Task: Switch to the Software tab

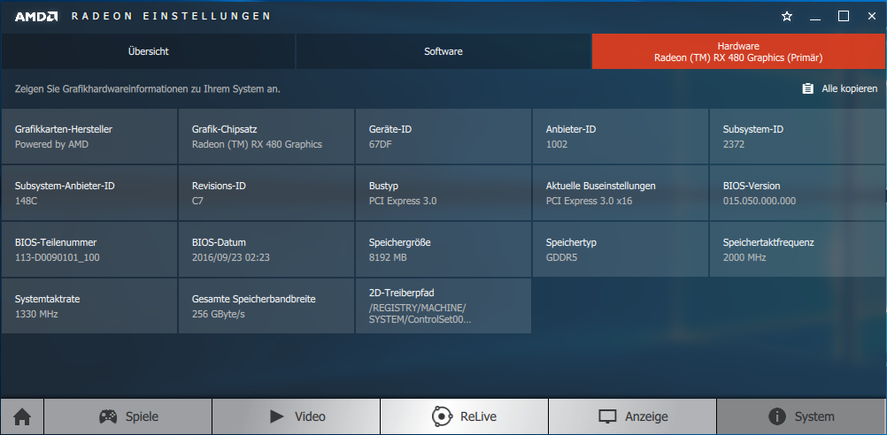Action: (x=443, y=51)
